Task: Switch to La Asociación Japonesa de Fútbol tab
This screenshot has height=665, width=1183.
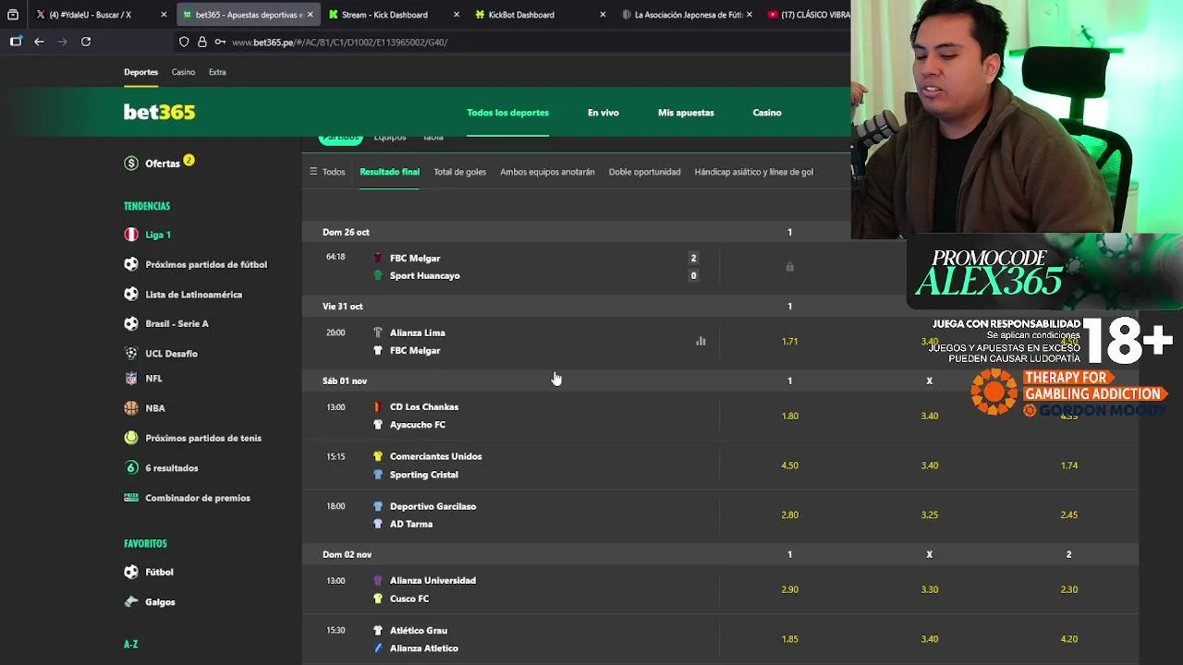Action: [688, 15]
